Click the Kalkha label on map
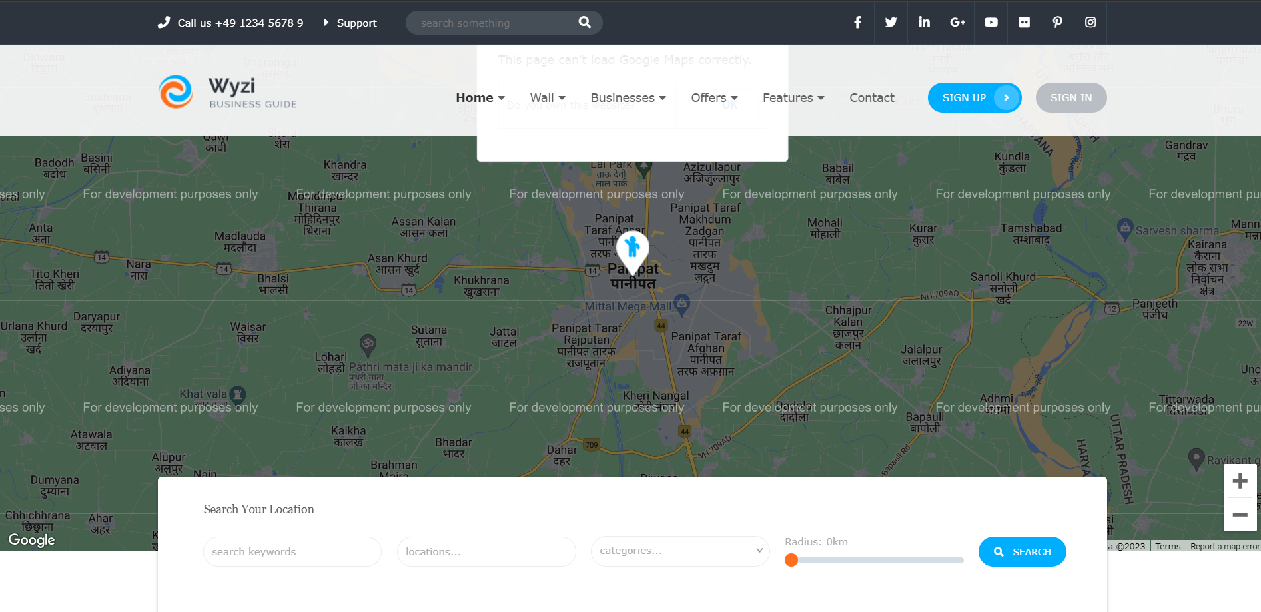This screenshot has width=1261, height=612. point(348,436)
